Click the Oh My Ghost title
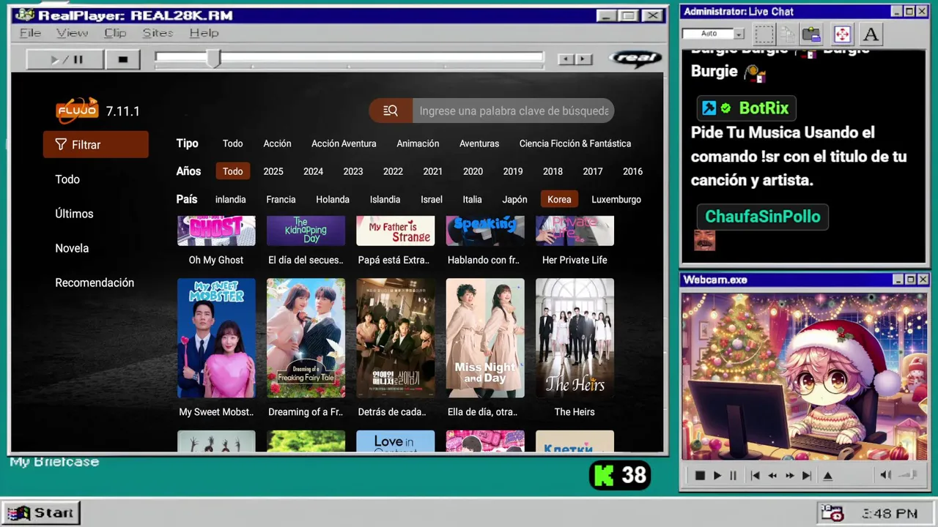Screen dimensions: 938x527 (x=216, y=260)
